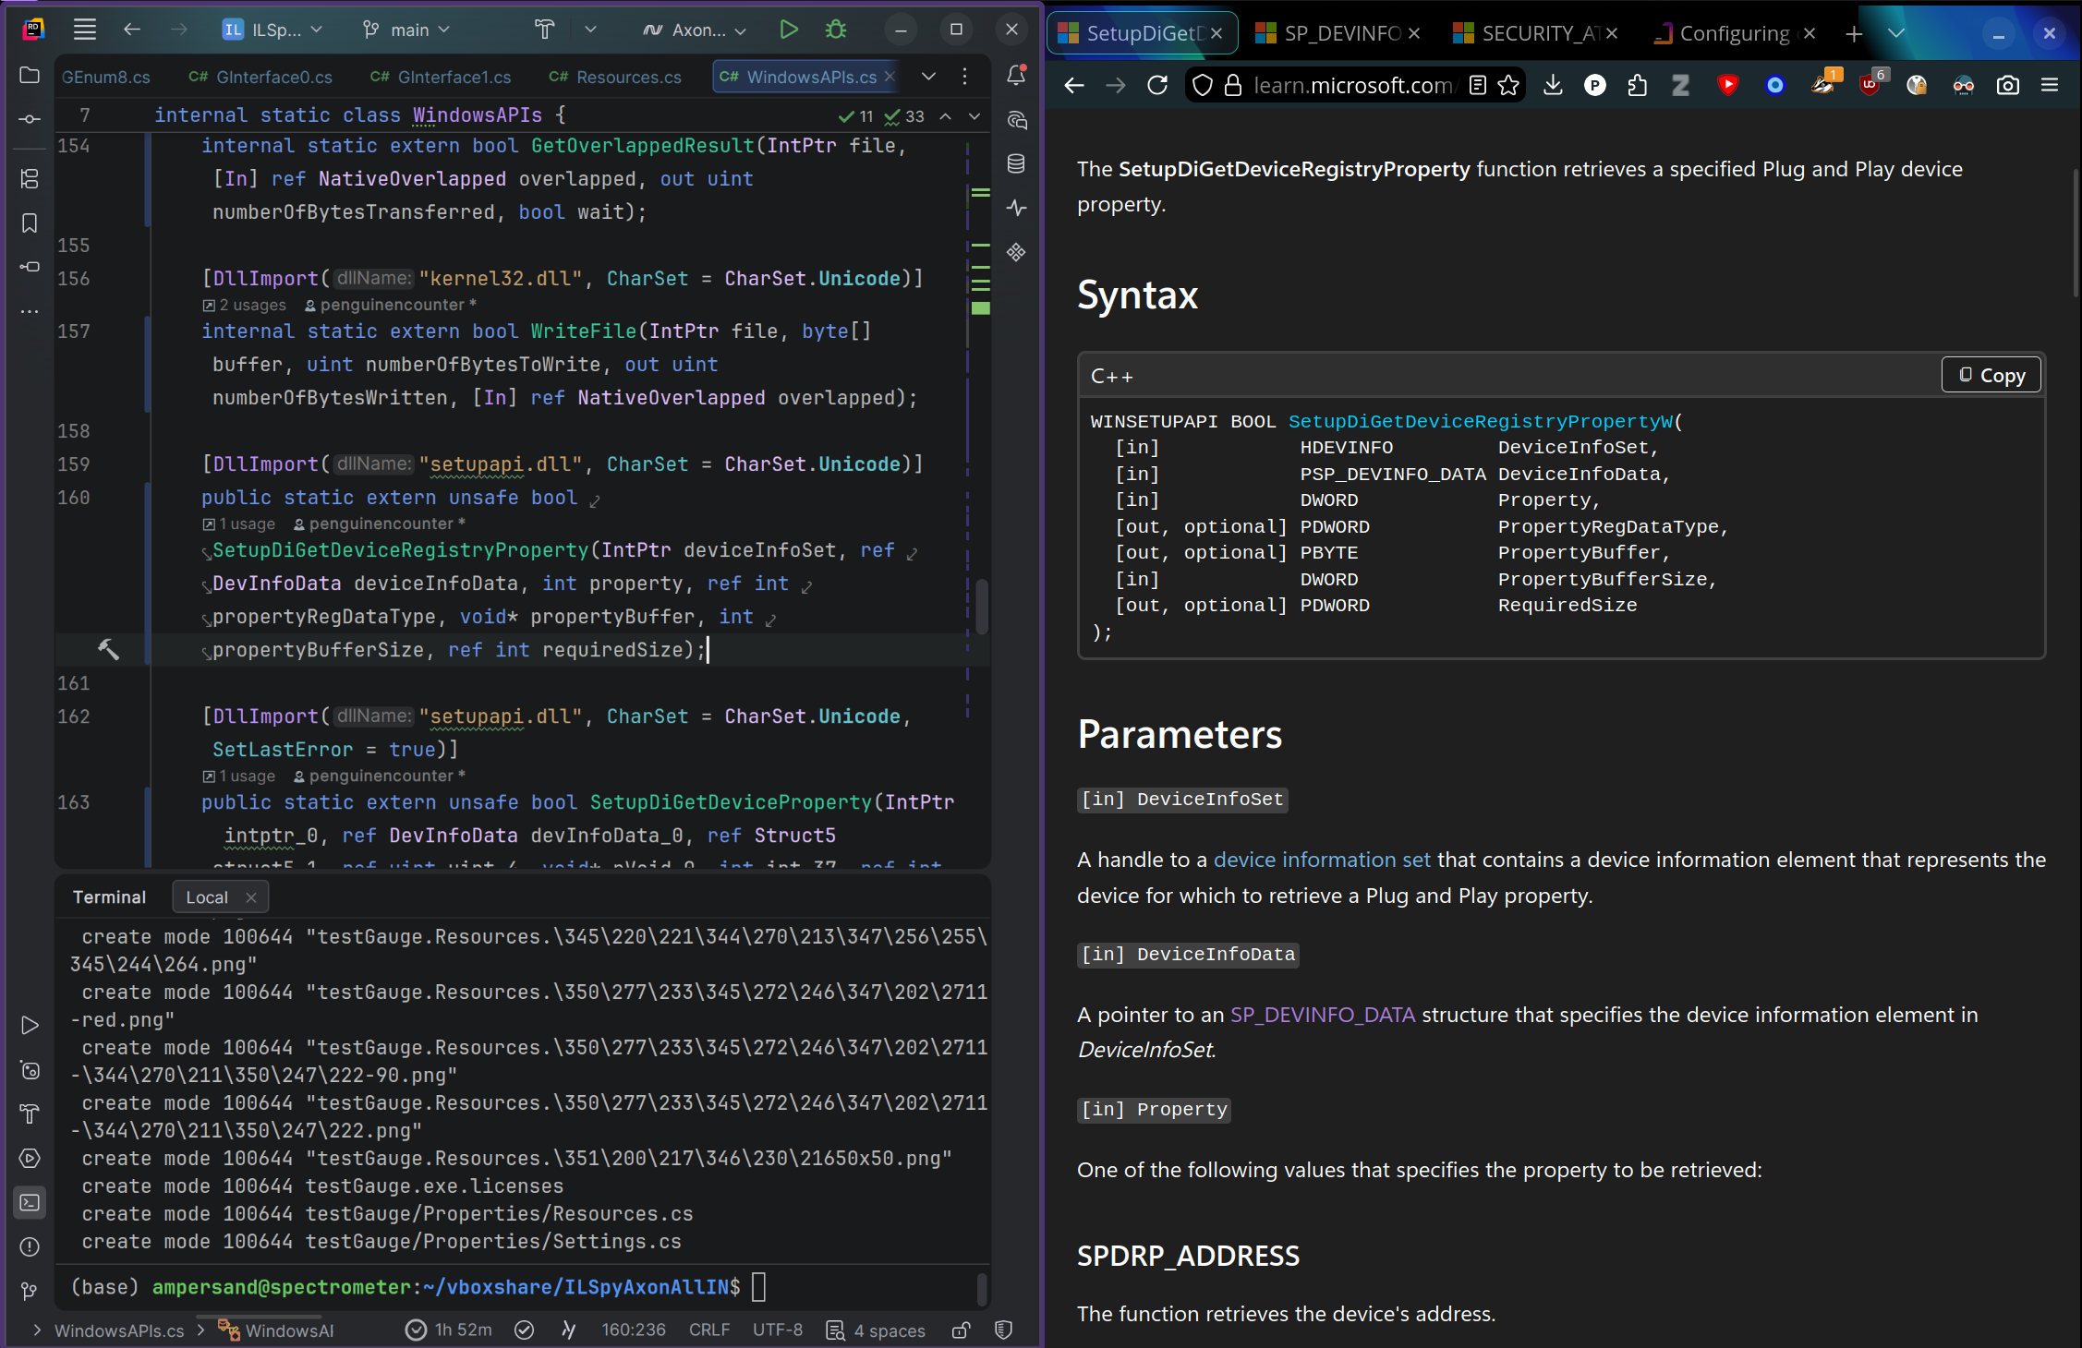Click the Run play button in Rider toolbar
The width and height of the screenshot is (2082, 1348).
pyautogui.click(x=788, y=30)
